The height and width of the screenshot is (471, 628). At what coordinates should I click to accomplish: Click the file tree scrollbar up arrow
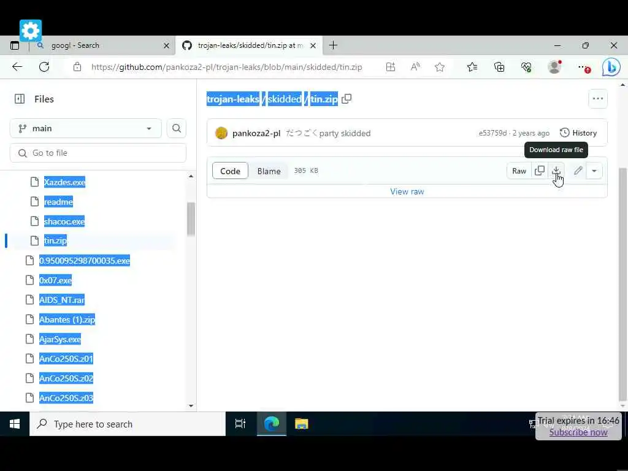click(x=191, y=176)
